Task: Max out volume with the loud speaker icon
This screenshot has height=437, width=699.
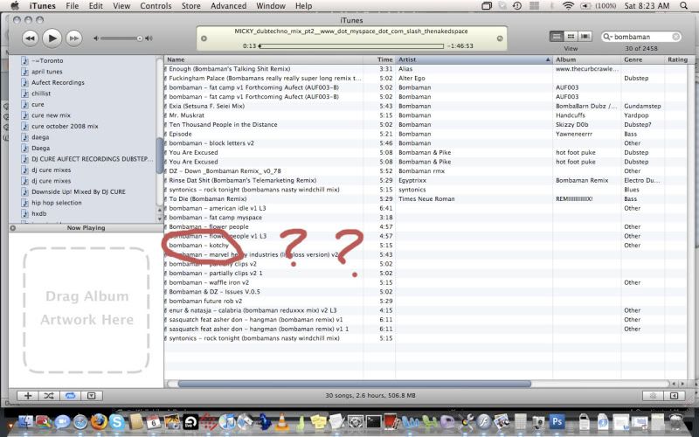Action: click(x=149, y=38)
